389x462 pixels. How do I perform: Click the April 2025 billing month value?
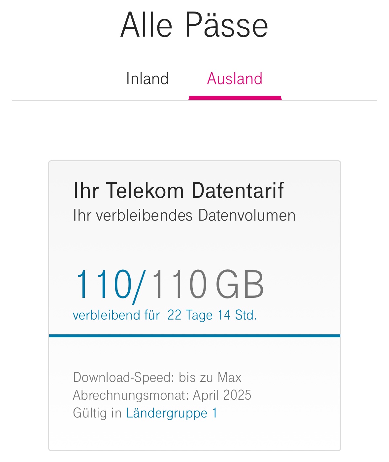(x=222, y=395)
